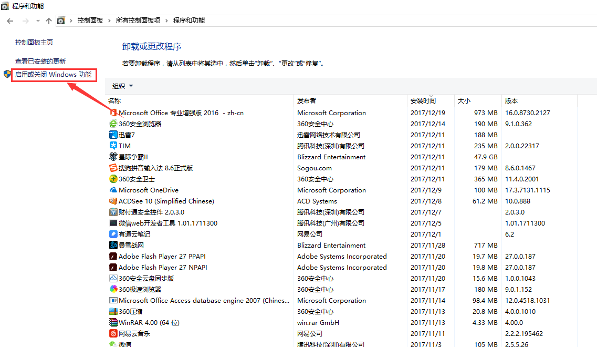597x347 pixels.
Task: Open 查看已安装的更新 link
Action: 40,61
